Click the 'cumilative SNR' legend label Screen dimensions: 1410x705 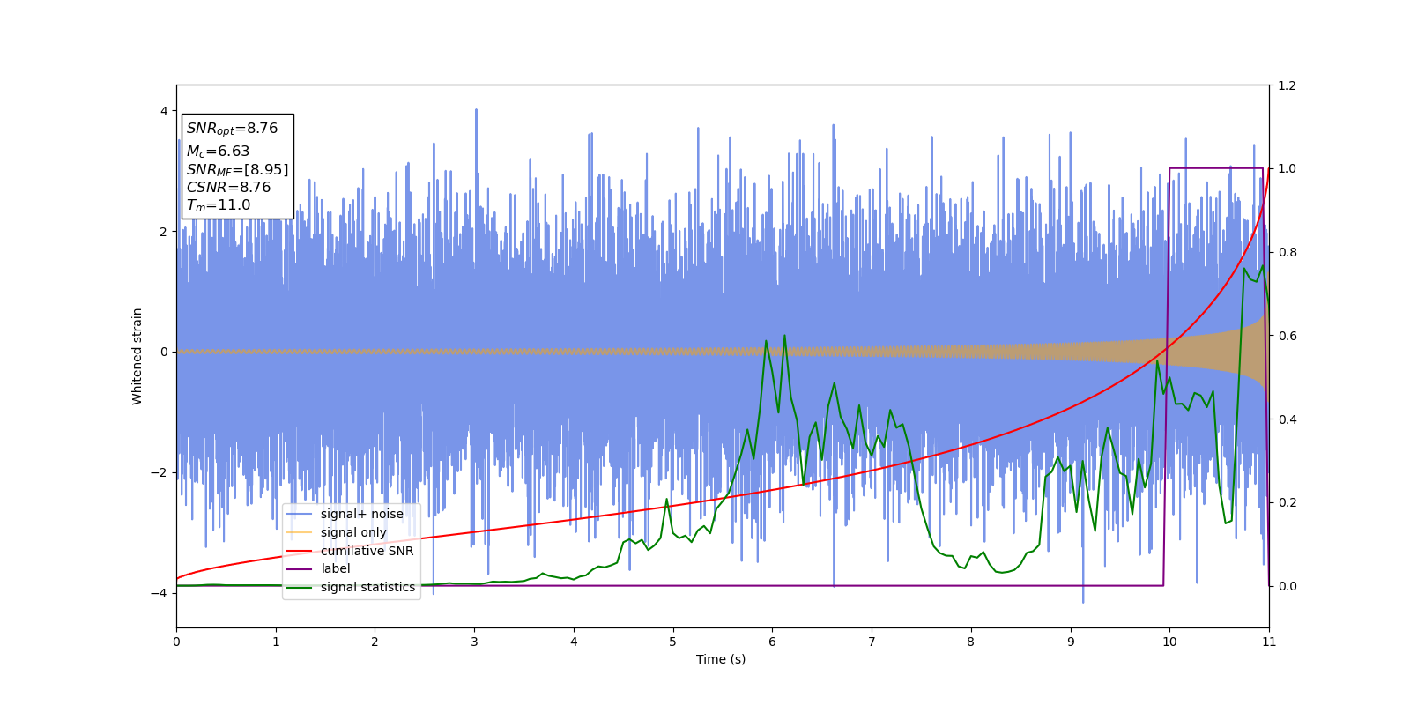[367, 551]
